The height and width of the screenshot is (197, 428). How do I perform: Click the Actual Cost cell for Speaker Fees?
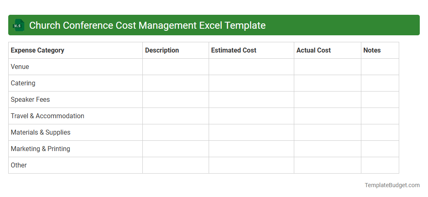click(x=328, y=100)
